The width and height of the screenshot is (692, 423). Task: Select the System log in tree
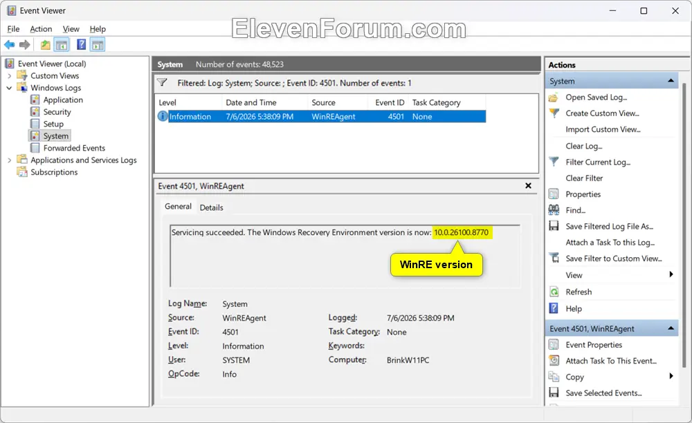tap(55, 135)
